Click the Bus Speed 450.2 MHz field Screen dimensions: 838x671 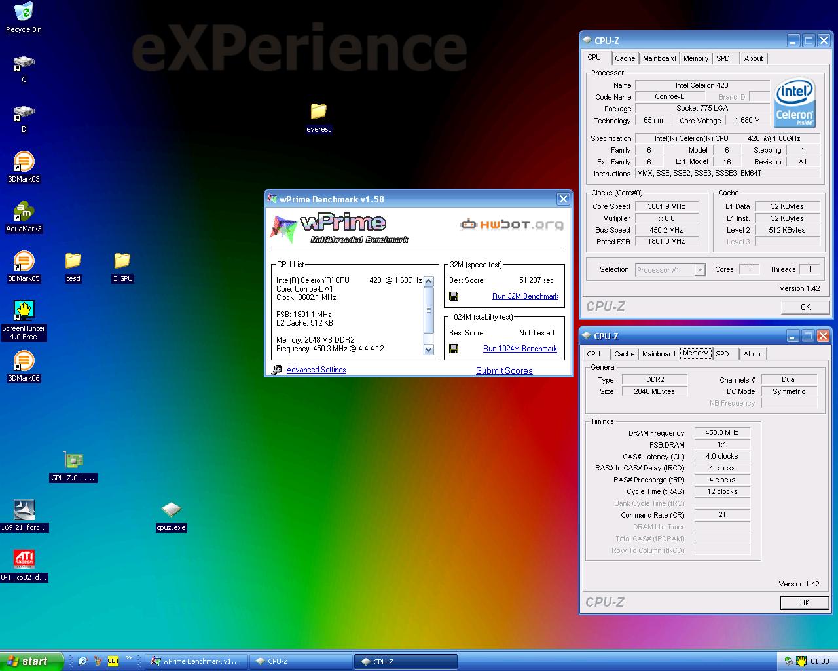pos(666,230)
